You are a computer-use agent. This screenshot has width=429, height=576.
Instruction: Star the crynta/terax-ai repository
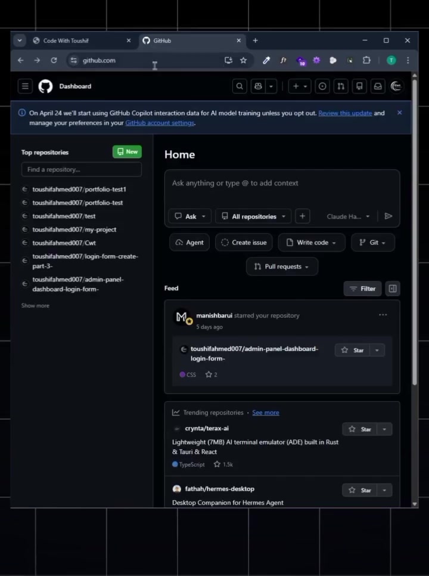[x=360, y=429]
